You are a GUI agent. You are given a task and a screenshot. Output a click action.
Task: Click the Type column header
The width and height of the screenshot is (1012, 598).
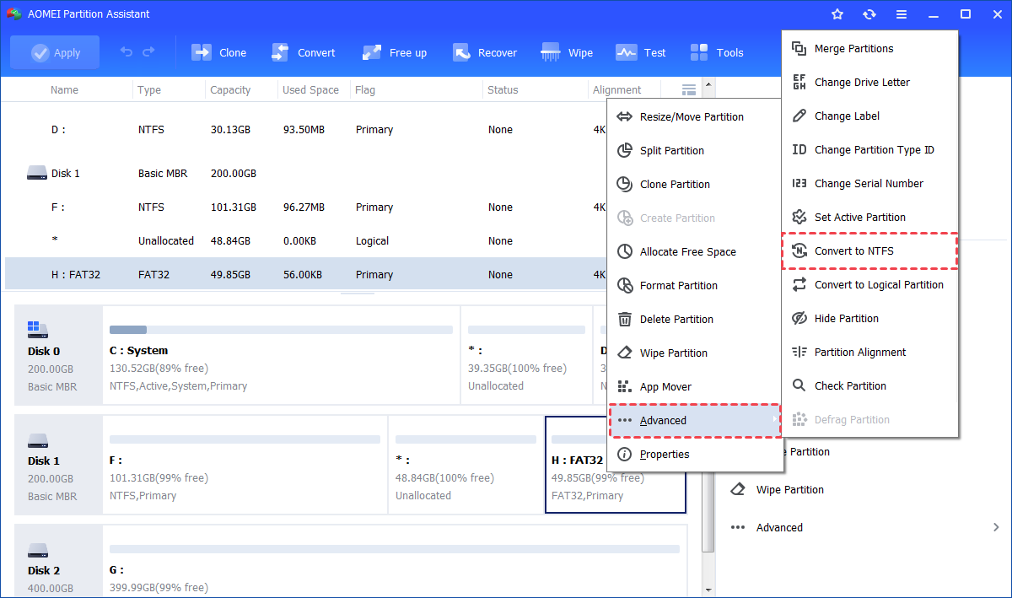click(x=149, y=89)
